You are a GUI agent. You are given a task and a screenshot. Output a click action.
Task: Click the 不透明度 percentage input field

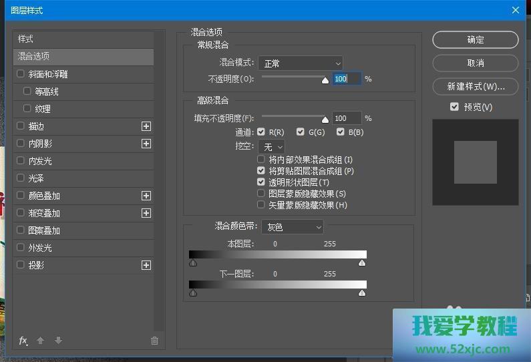coord(346,79)
